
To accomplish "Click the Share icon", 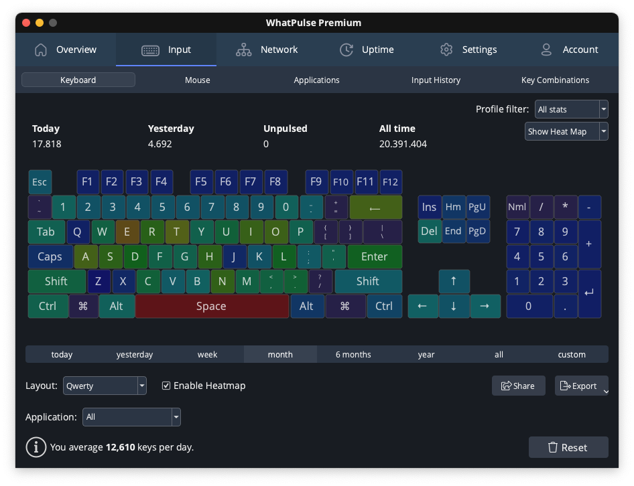I will pos(508,386).
